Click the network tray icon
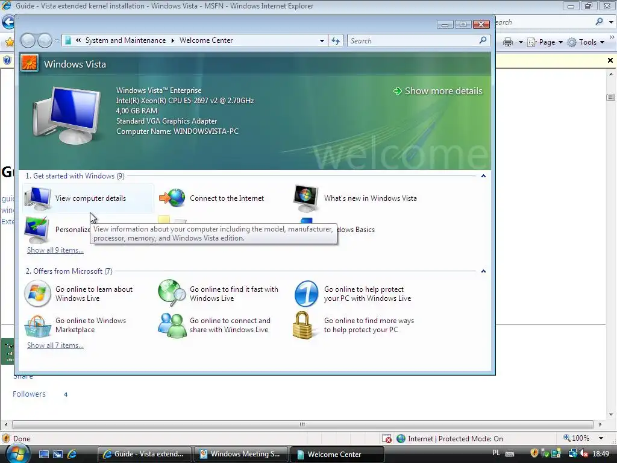 (x=572, y=453)
